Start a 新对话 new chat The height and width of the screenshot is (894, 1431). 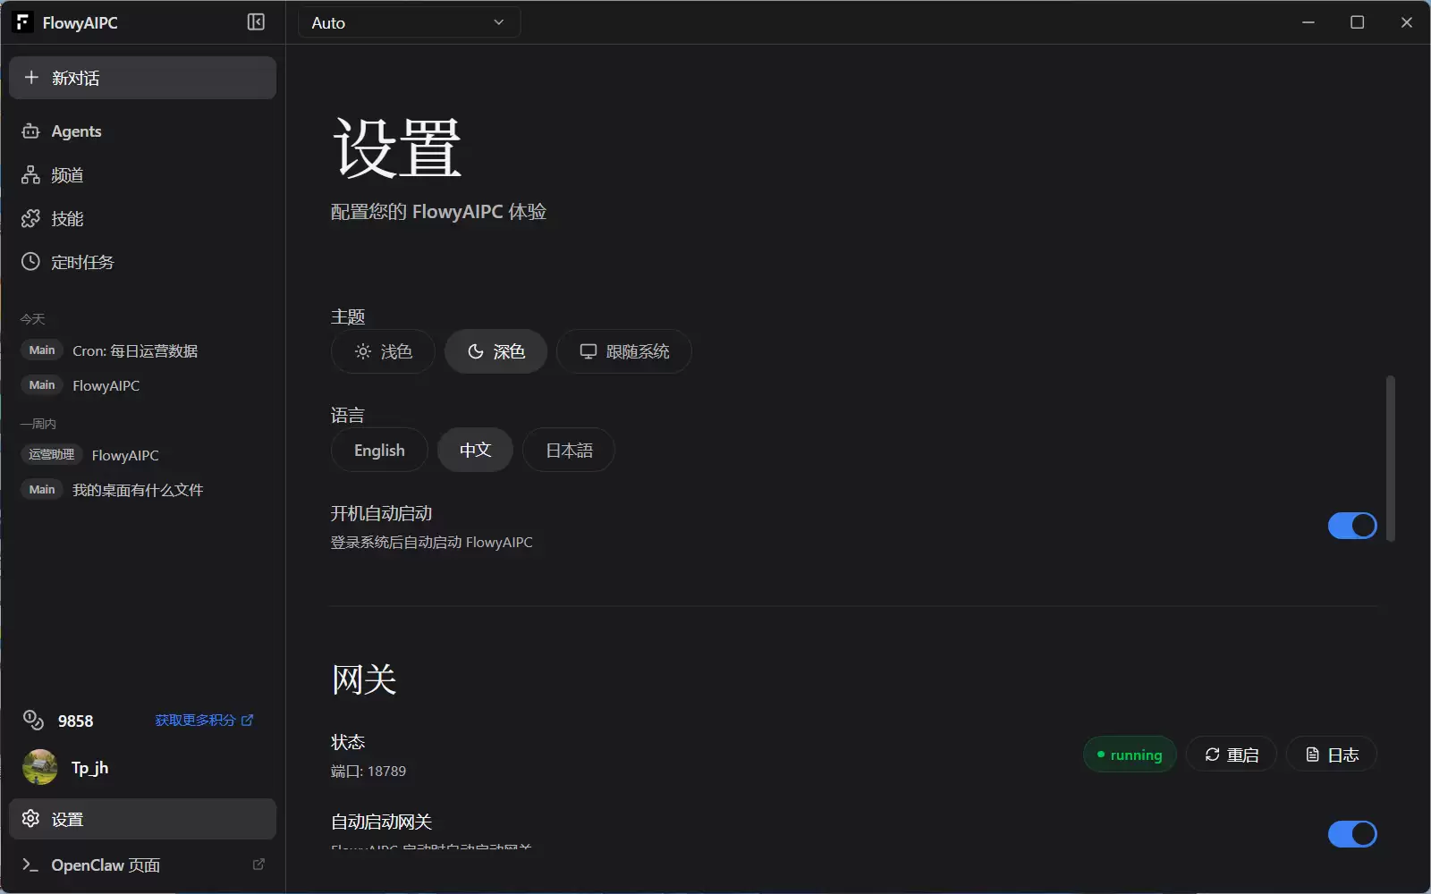pos(142,78)
